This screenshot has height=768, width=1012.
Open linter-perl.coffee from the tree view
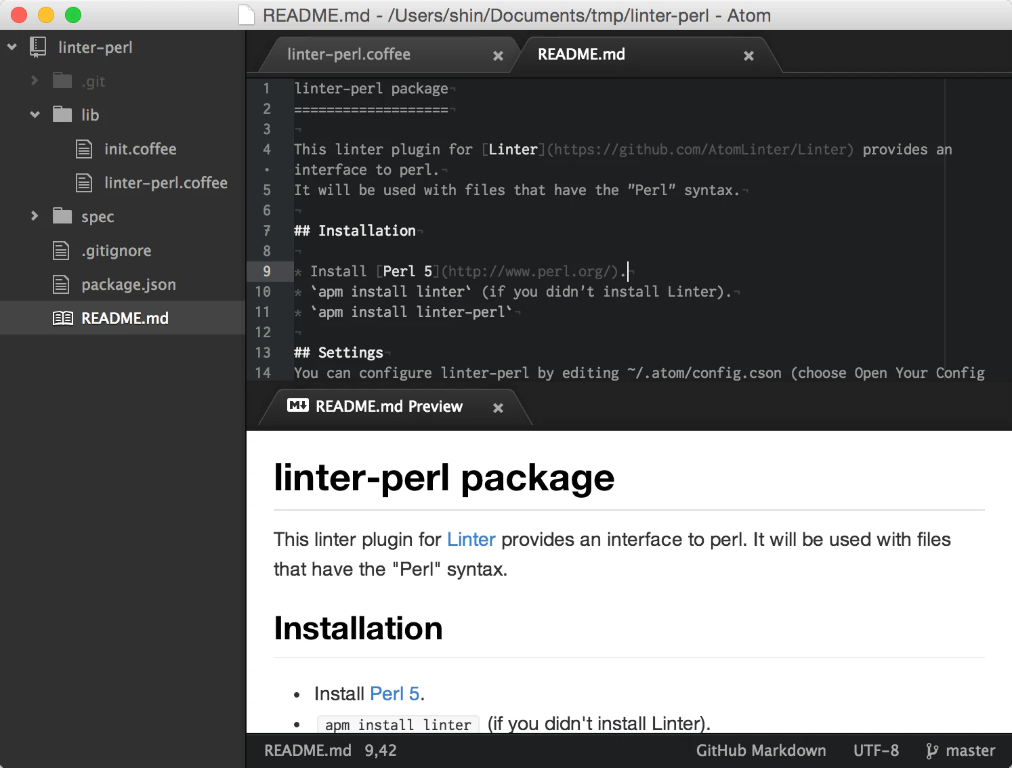(166, 182)
